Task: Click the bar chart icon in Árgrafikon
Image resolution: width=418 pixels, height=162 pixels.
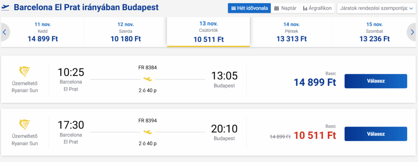Action: [x=305, y=8]
